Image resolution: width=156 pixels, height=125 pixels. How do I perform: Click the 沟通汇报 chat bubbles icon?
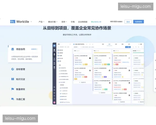pos(12,99)
